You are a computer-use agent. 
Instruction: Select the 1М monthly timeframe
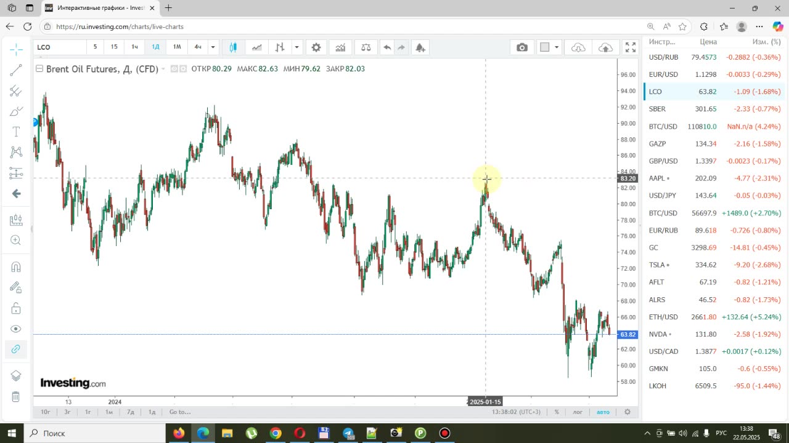coord(177,47)
